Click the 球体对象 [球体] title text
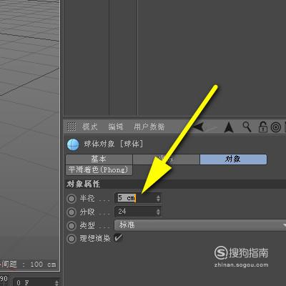Screen dimensions: 286x286 point(114,144)
